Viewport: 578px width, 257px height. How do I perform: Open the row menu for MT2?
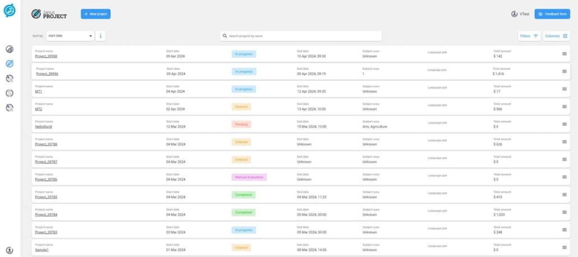565,107
